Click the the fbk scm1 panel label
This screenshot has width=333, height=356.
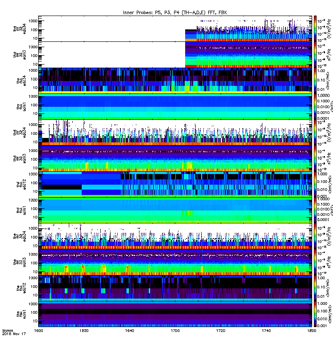coord(21,314)
